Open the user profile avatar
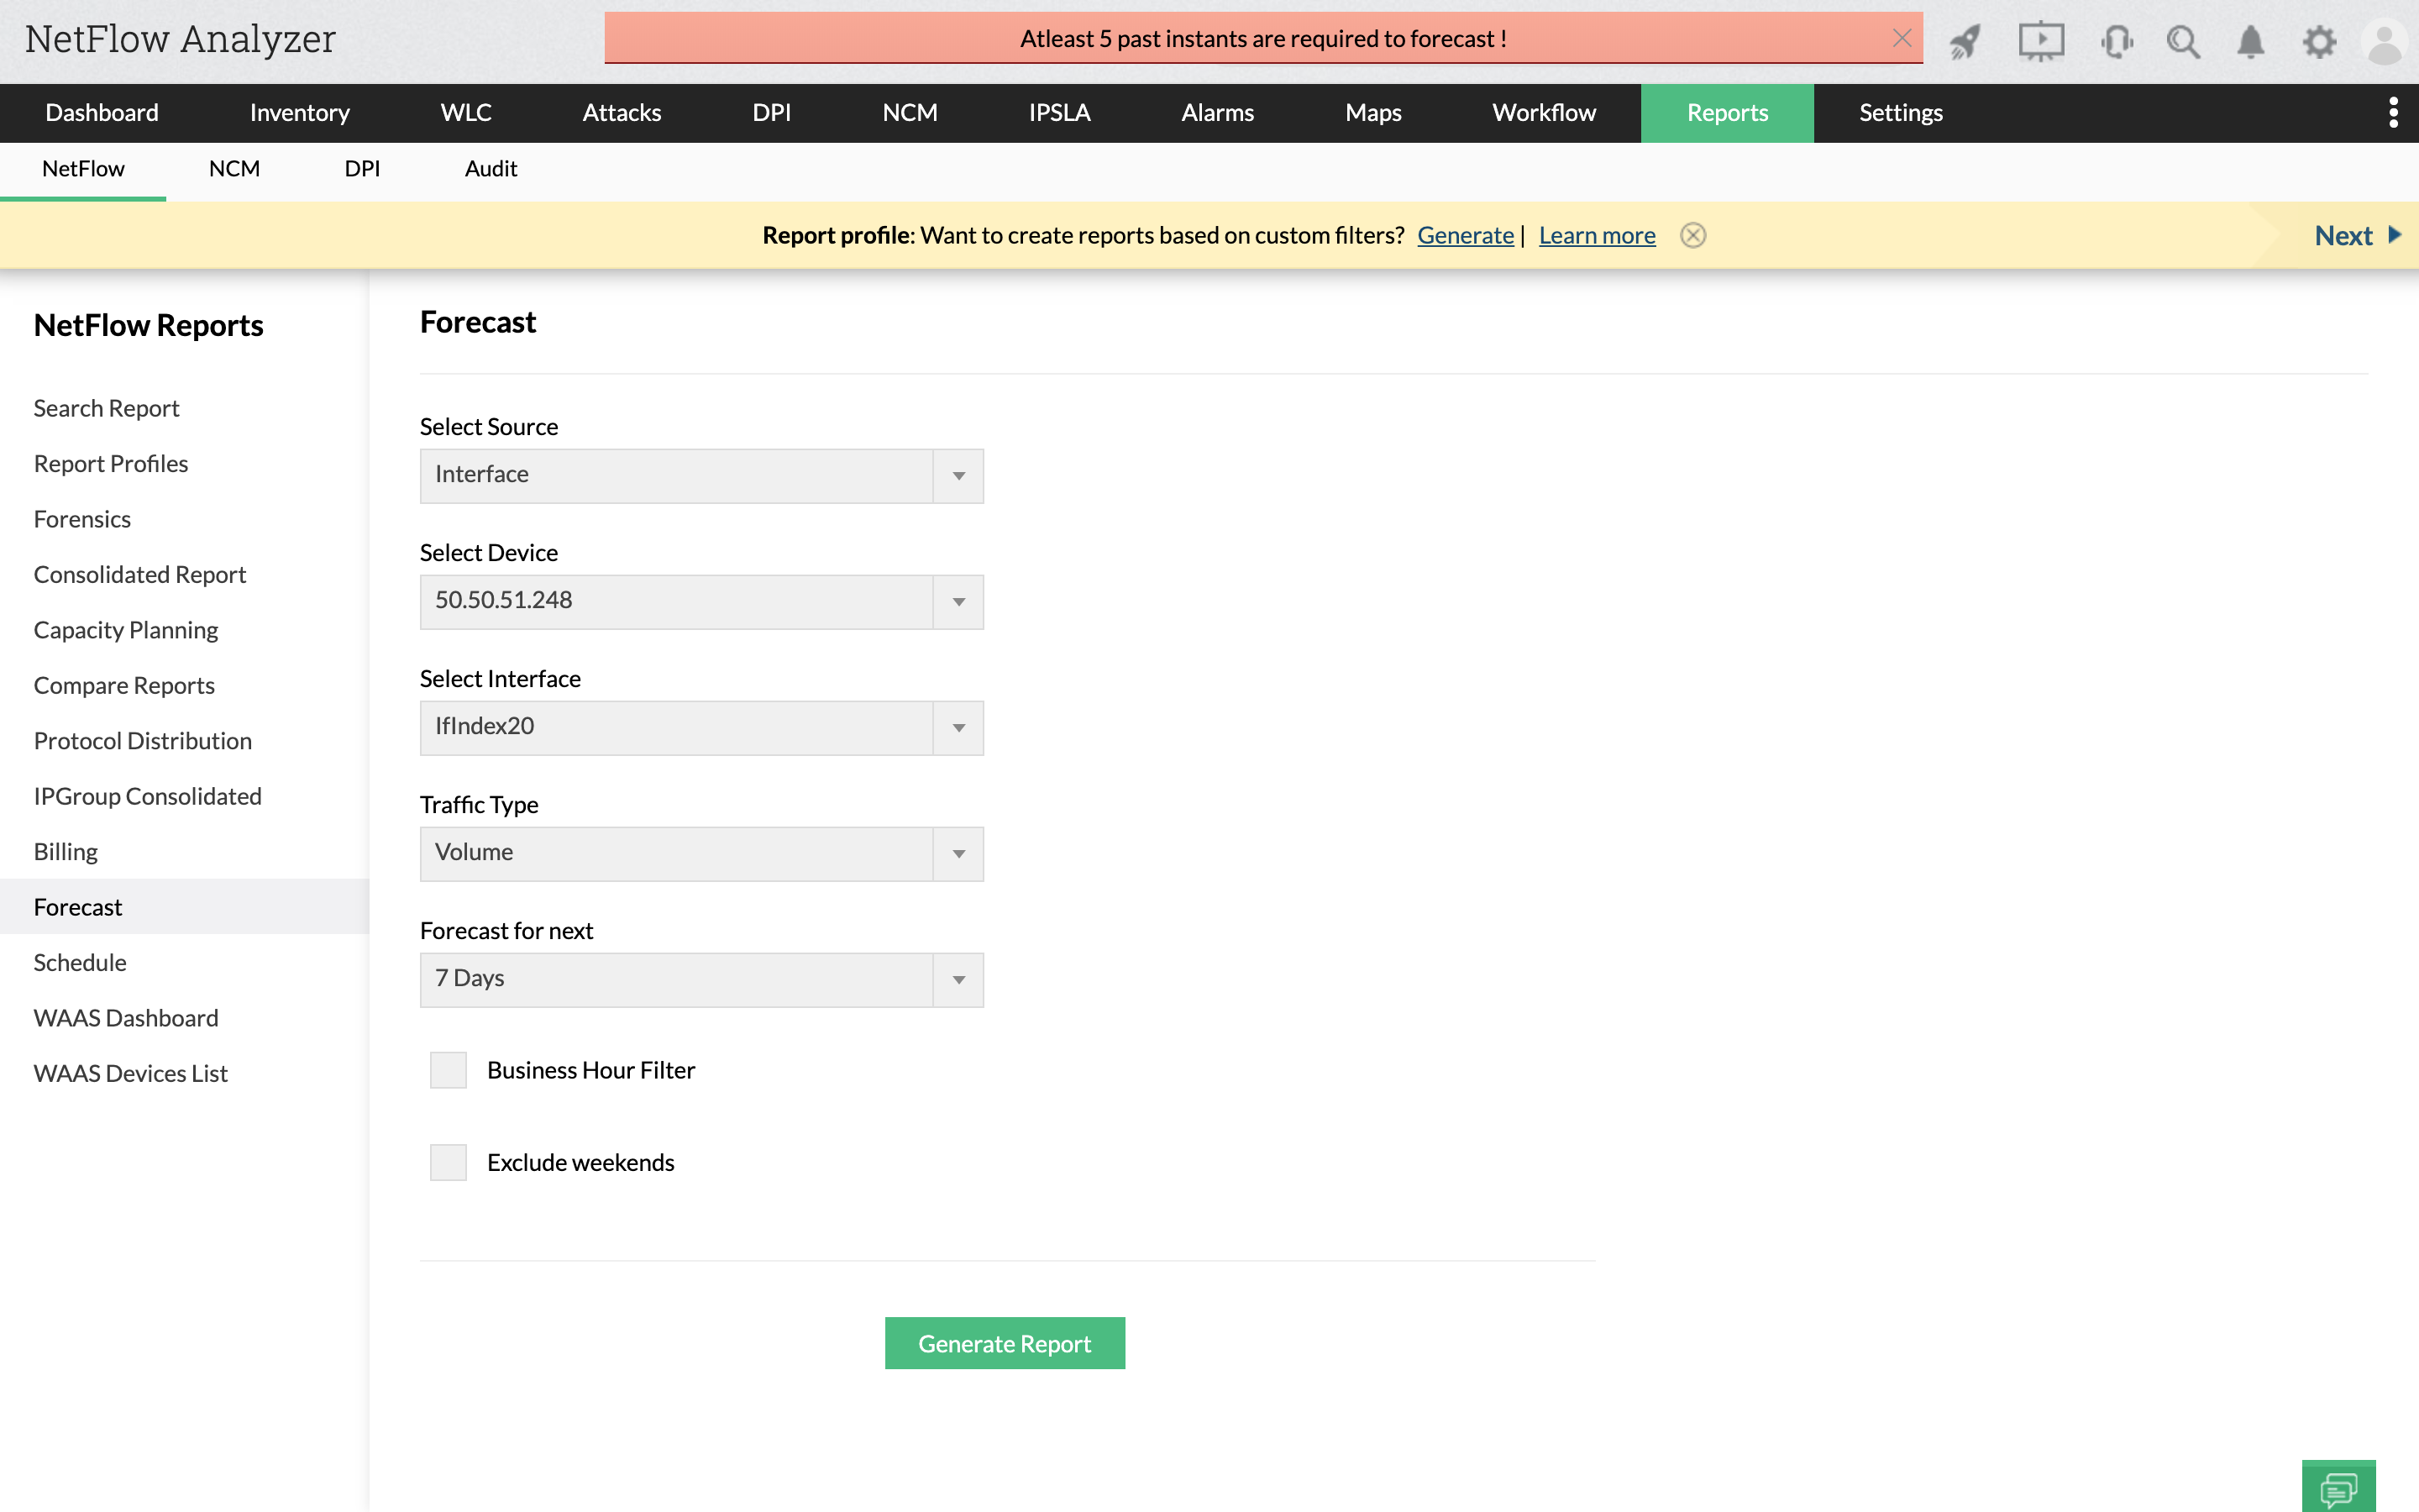 (2385, 44)
